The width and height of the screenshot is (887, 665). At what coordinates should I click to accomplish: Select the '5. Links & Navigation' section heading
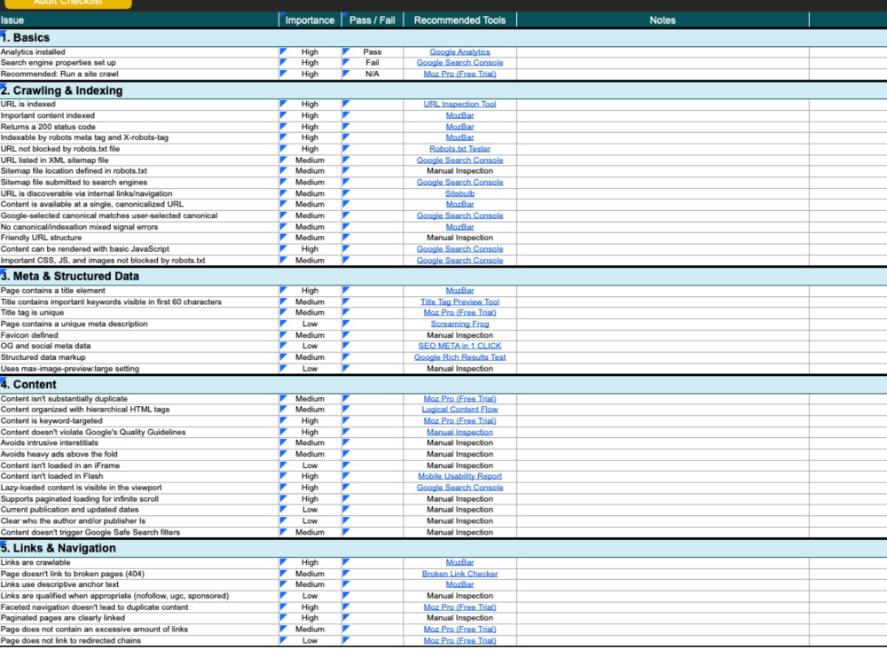[59, 549]
